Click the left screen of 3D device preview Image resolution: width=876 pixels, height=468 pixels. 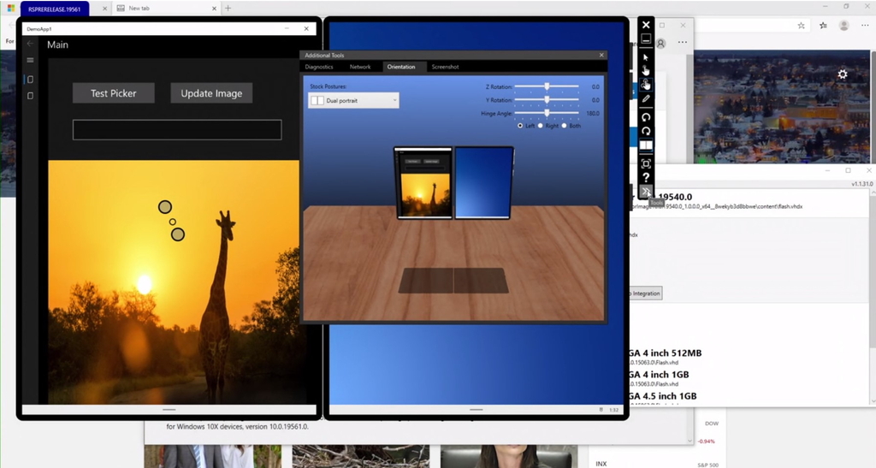(x=423, y=183)
